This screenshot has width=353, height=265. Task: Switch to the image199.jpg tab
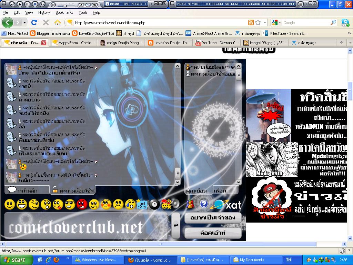(265, 42)
